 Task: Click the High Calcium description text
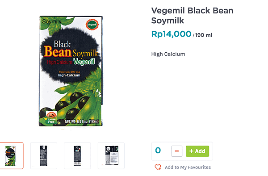(x=168, y=54)
